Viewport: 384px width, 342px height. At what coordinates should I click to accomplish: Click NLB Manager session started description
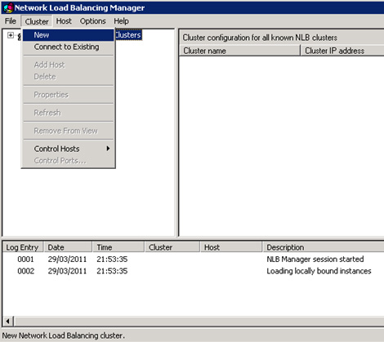coord(315,260)
